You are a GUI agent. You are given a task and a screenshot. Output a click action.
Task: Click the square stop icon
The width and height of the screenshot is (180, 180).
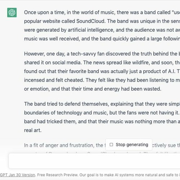[x=111, y=145]
